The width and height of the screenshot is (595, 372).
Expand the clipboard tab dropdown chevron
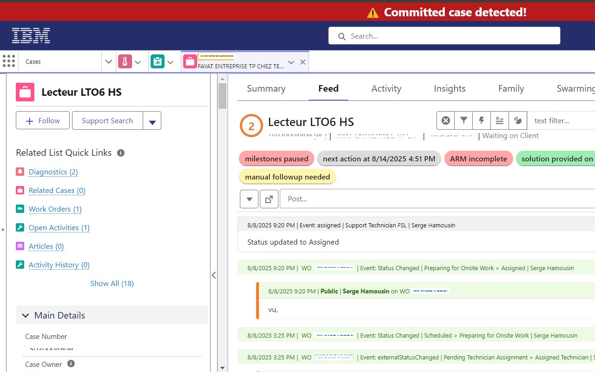[x=171, y=62]
